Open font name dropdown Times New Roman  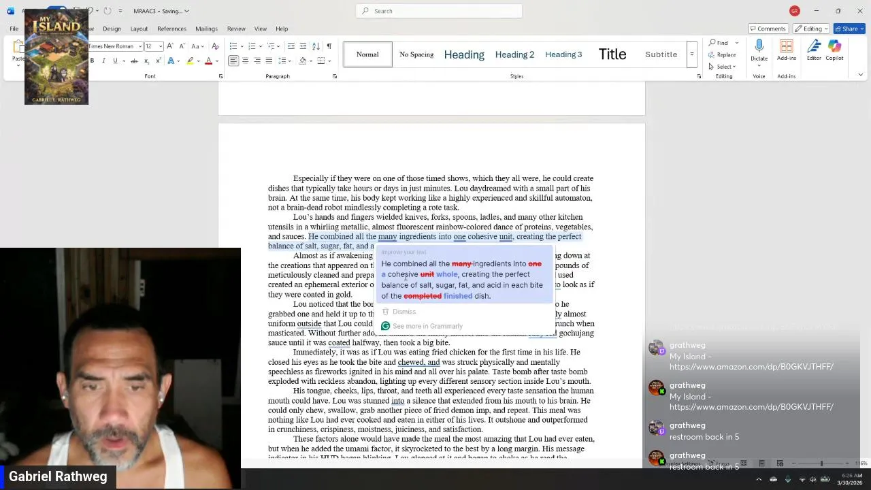pos(139,46)
